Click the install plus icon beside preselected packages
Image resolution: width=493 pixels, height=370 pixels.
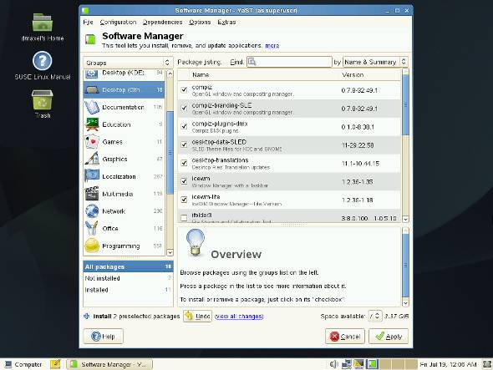[86, 317]
